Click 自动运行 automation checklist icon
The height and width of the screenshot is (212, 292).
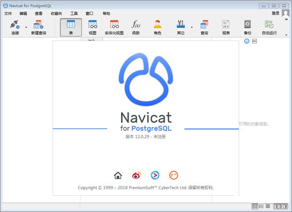point(269,24)
